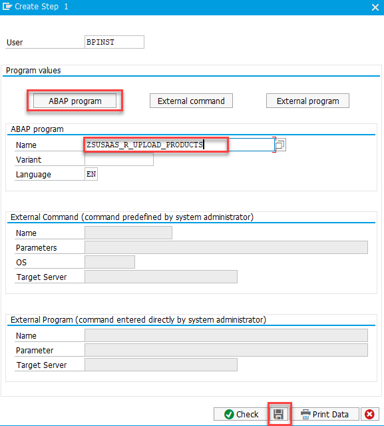Click the green checkmark Check button
The height and width of the screenshot is (426, 384).
coord(241,414)
